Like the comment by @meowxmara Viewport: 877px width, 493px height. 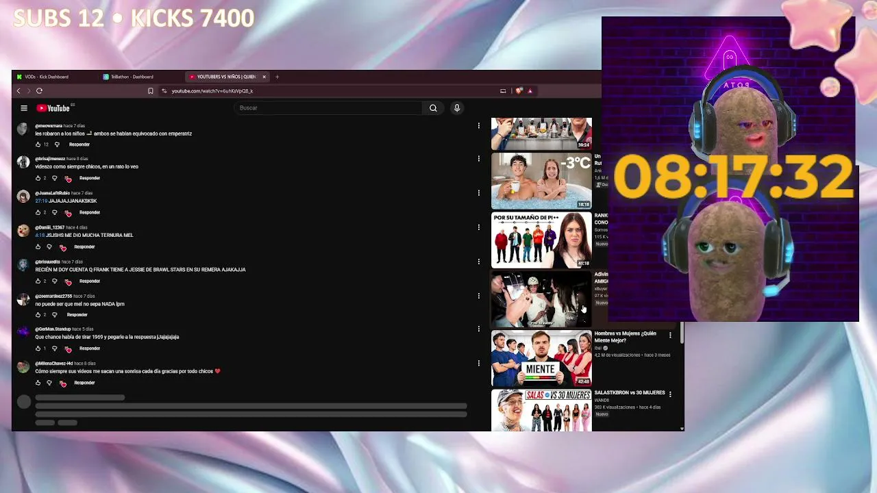tap(38, 144)
